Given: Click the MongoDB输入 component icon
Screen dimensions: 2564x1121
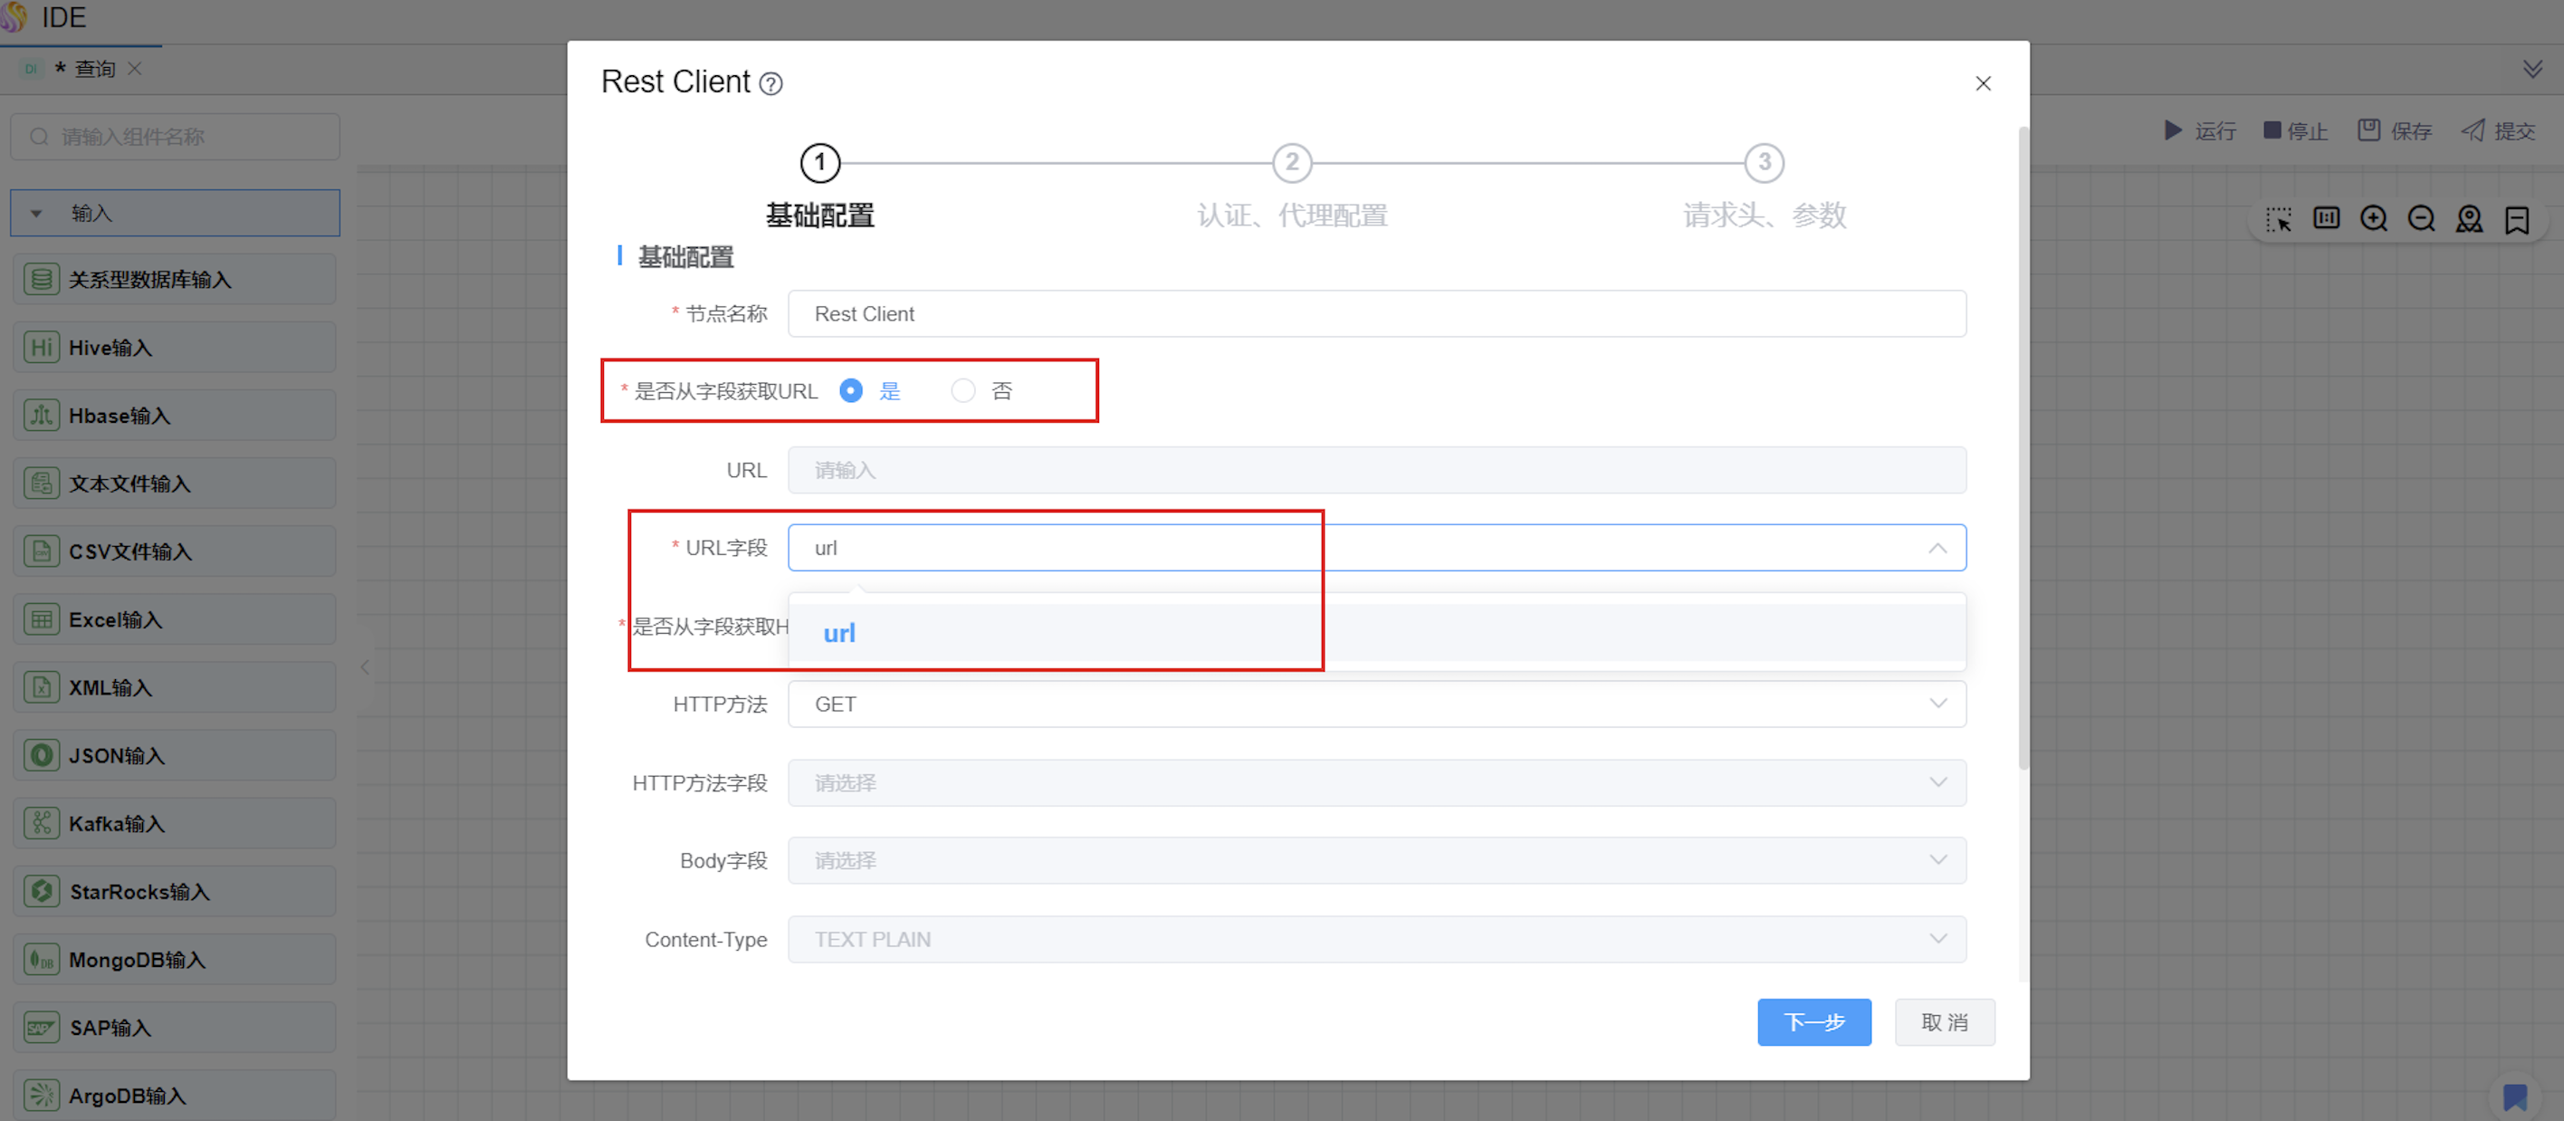Looking at the screenshot, I should 41,960.
